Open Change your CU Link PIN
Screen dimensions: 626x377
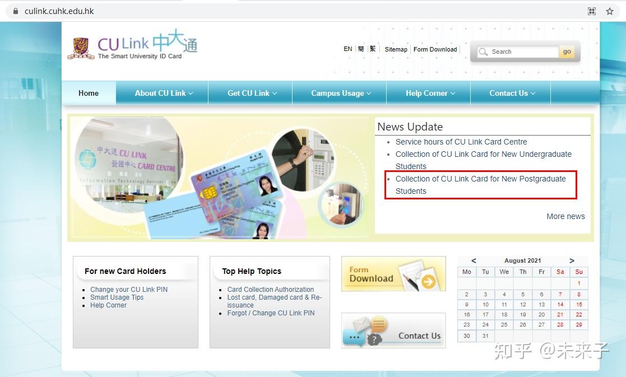[x=128, y=289]
